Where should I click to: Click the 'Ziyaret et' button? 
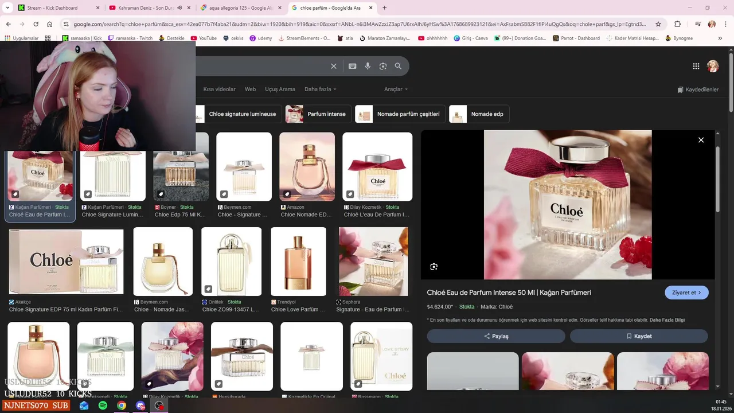pos(686,293)
